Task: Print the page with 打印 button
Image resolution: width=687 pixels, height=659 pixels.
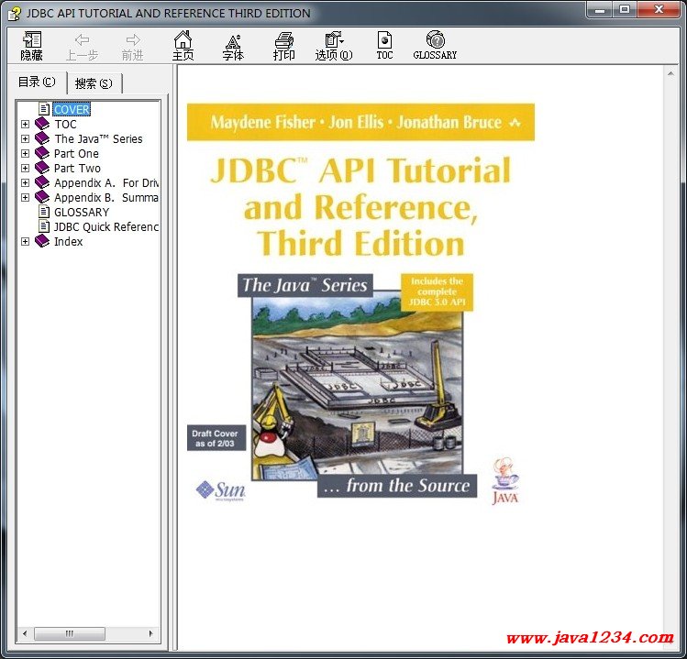Action: (284, 47)
